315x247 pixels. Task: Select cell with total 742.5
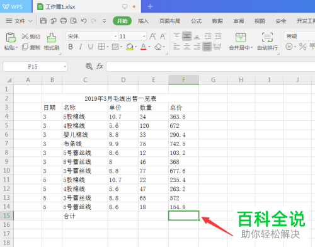183,144
